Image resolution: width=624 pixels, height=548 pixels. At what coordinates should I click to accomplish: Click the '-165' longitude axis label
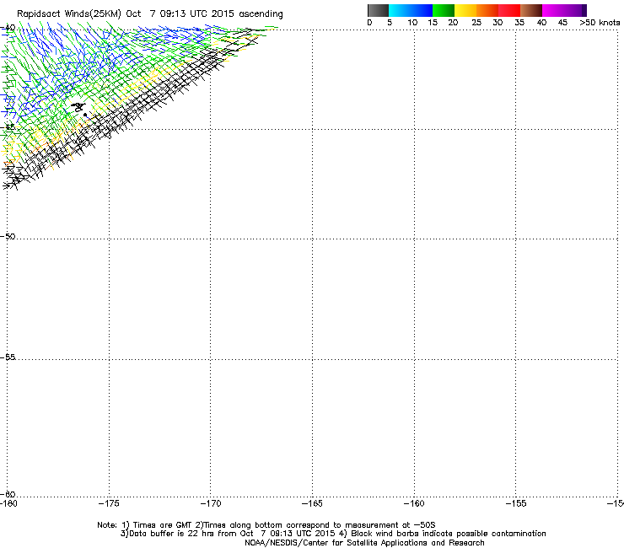pos(312,504)
